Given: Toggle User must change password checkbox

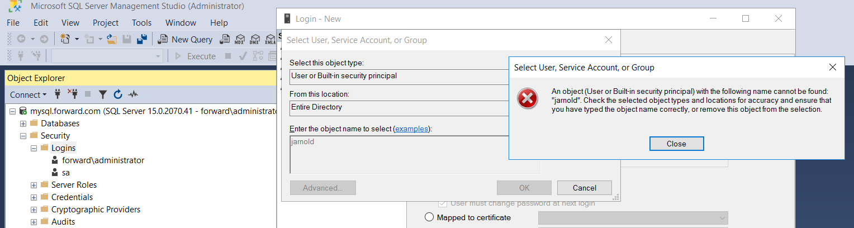Looking at the screenshot, I should tap(443, 203).
